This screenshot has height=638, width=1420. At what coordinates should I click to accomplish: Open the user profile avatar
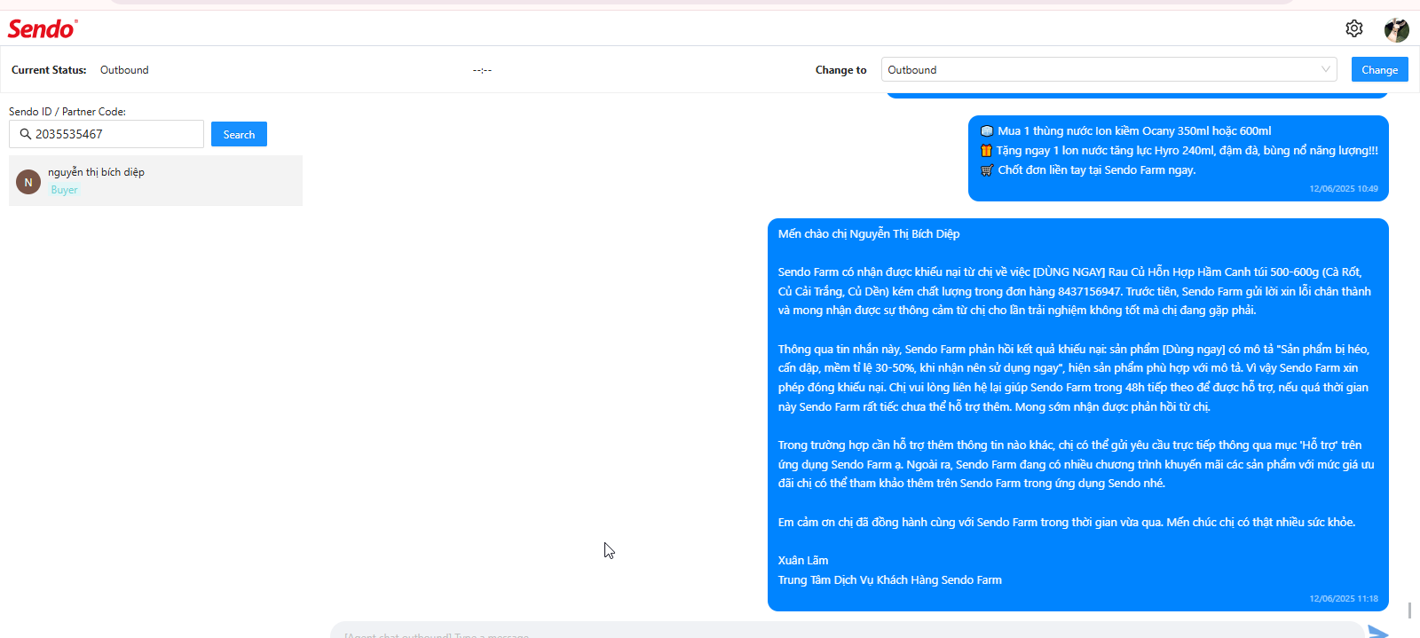click(x=1397, y=29)
